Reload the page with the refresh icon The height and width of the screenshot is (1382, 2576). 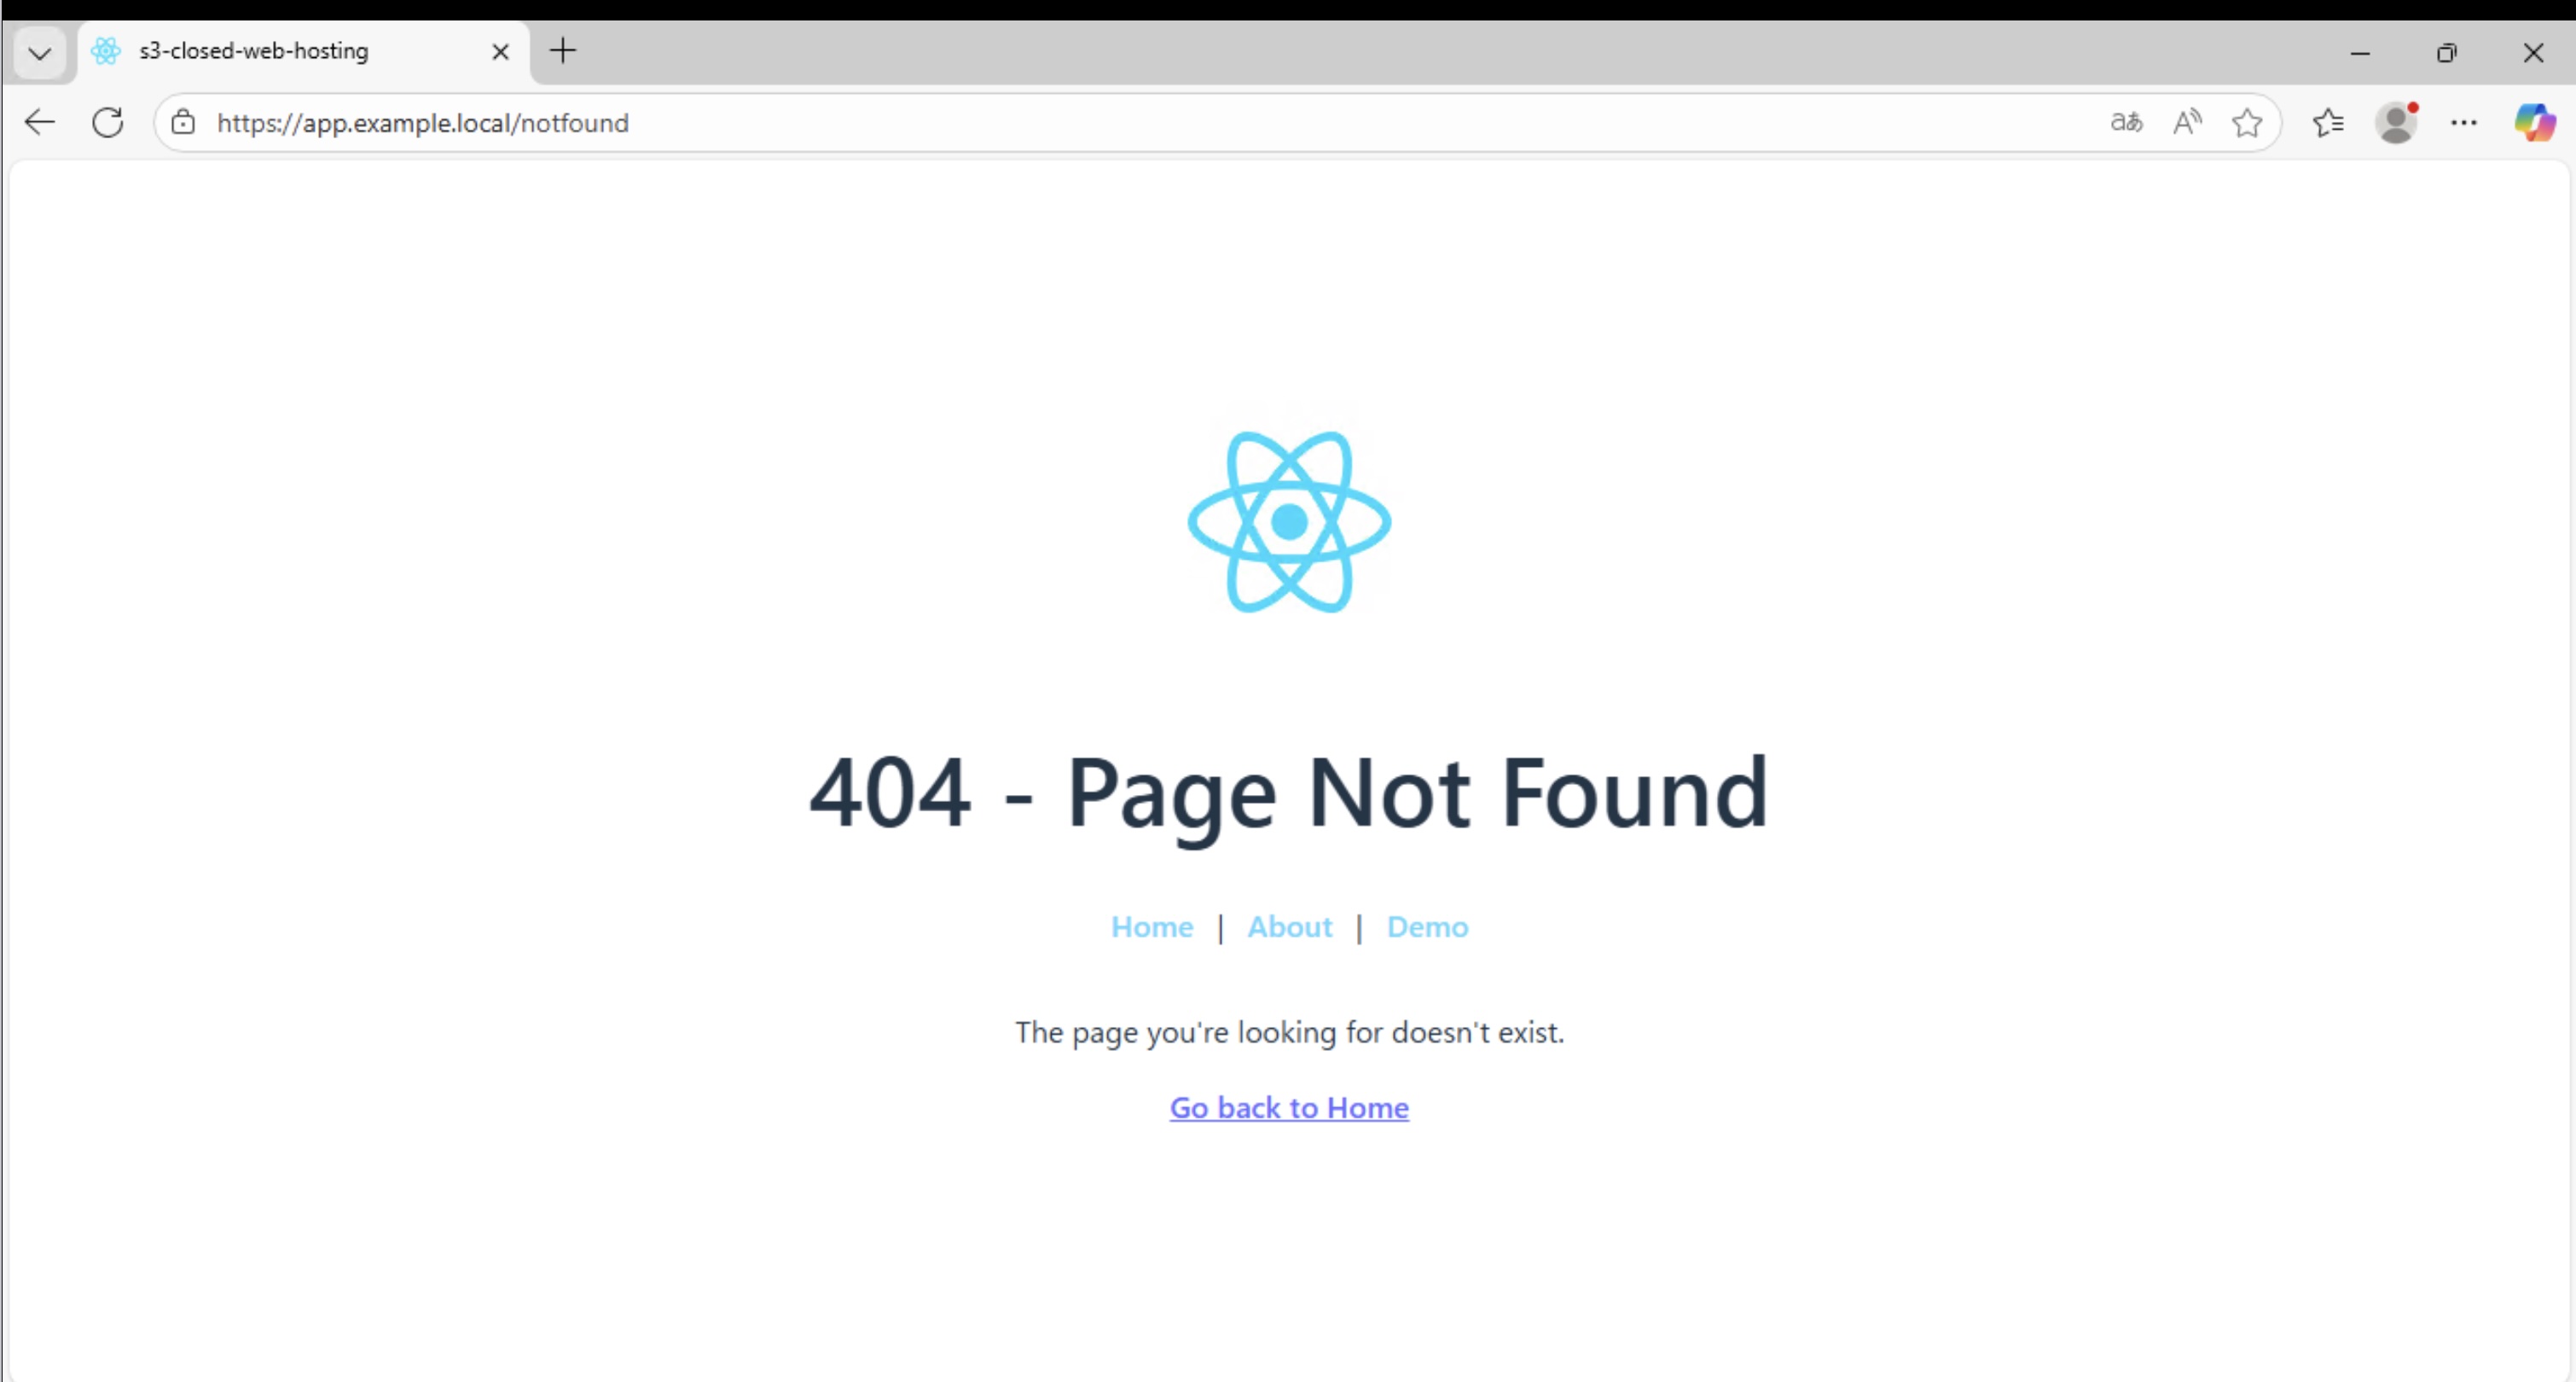point(108,122)
